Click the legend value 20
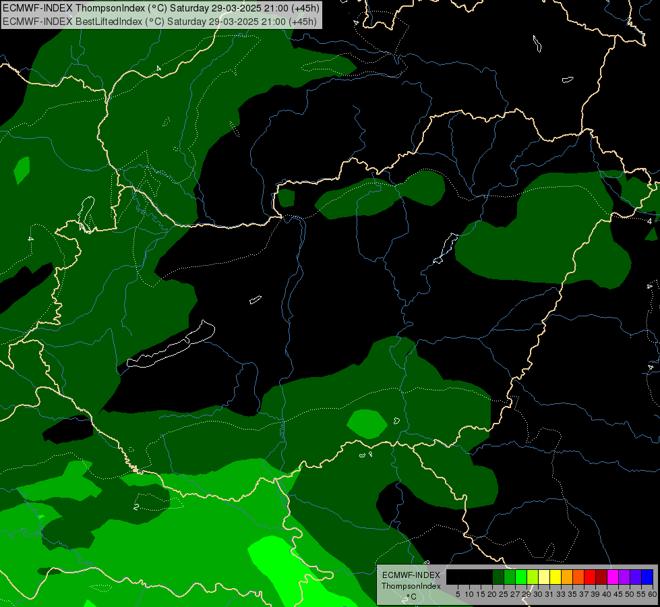This screenshot has height=607, width=660. point(492,594)
